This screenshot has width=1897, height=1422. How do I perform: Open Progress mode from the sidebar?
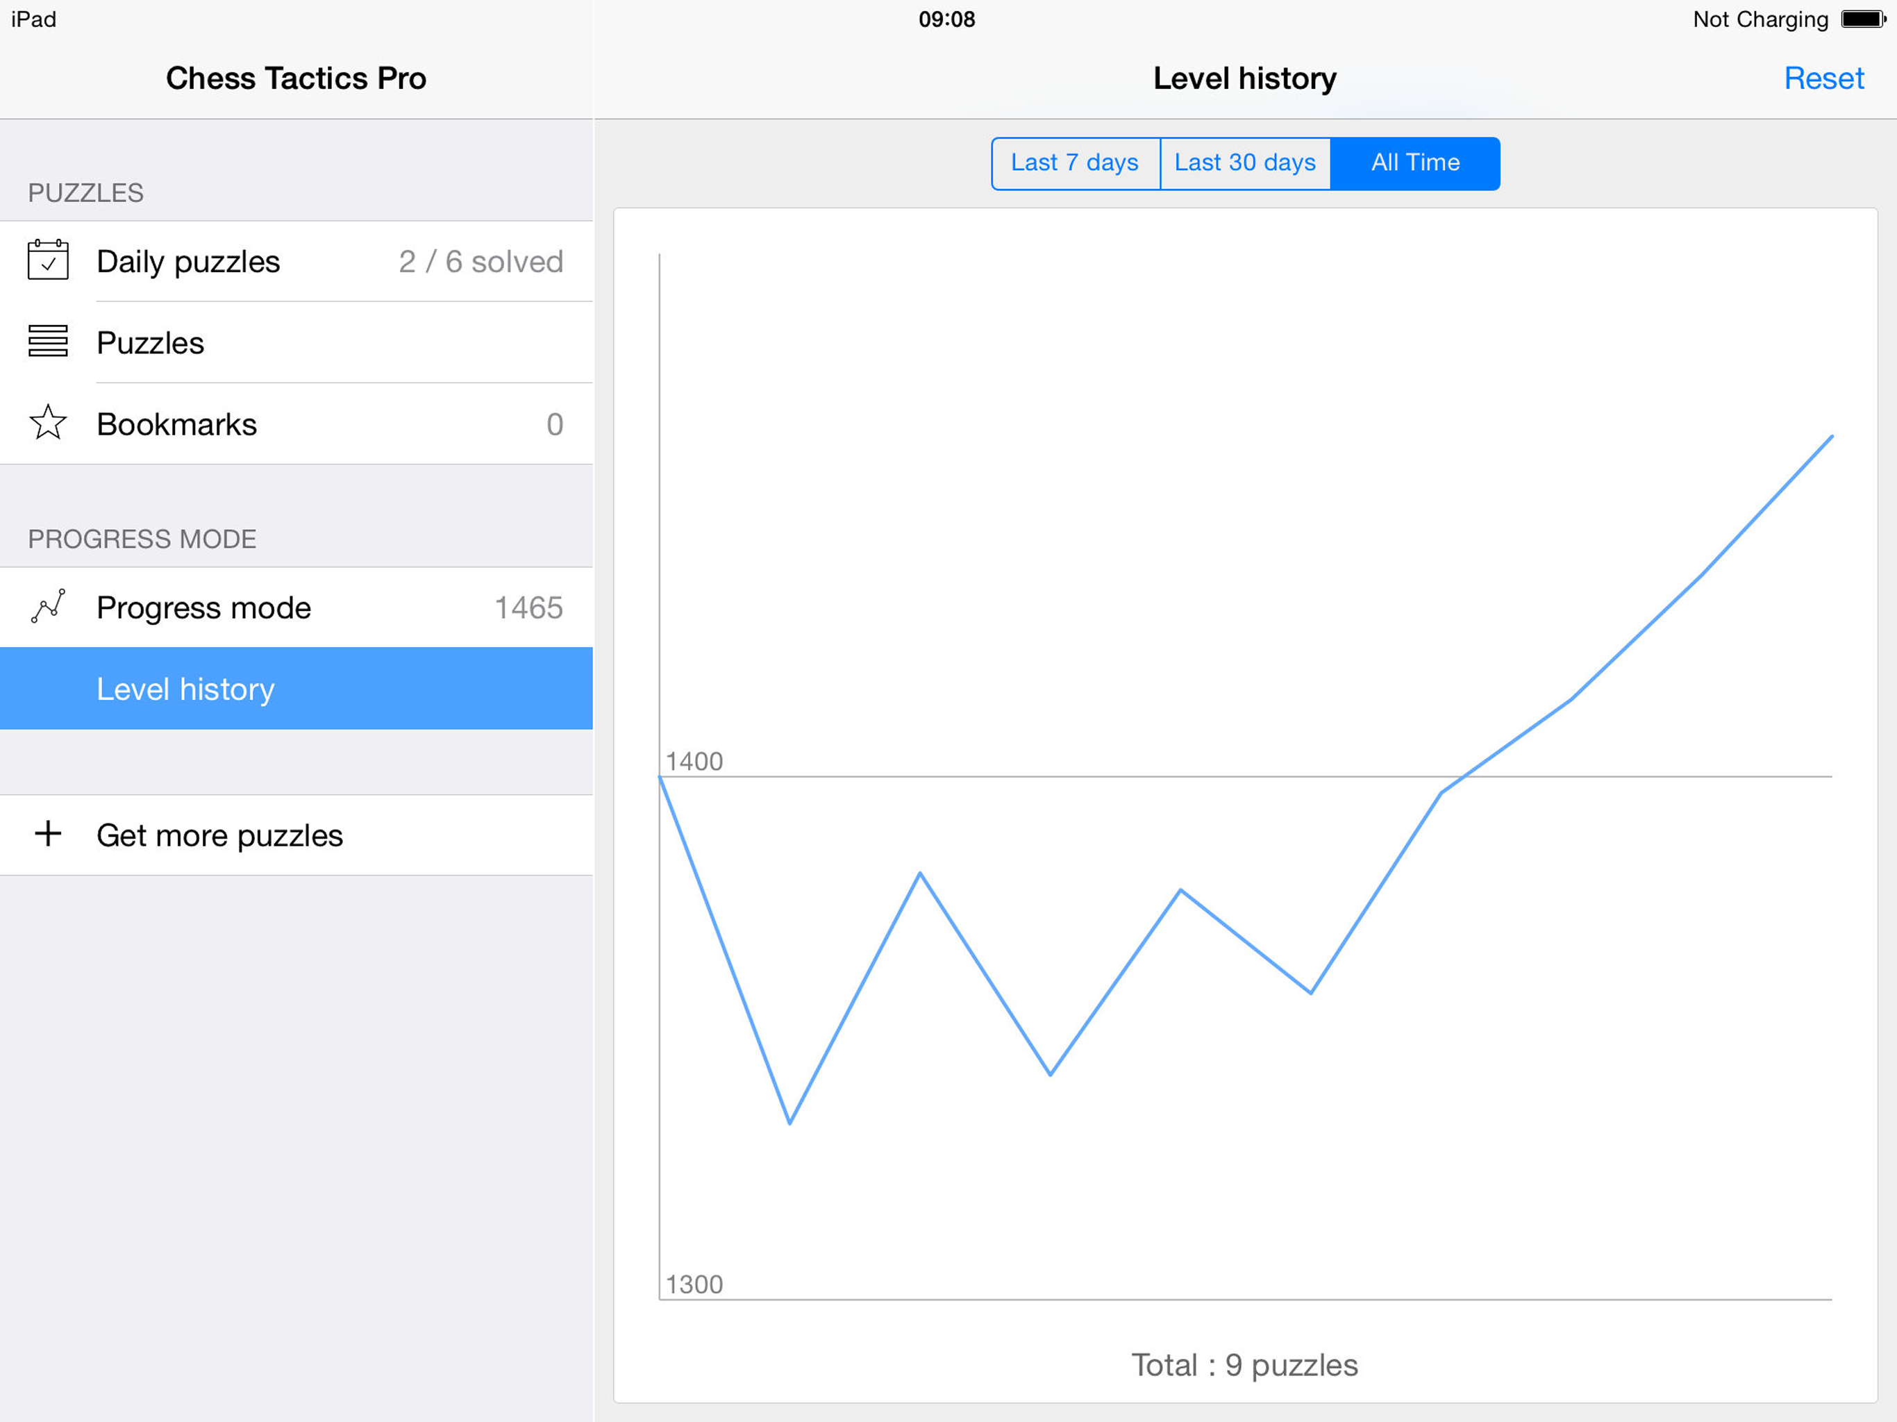pyautogui.click(x=203, y=608)
